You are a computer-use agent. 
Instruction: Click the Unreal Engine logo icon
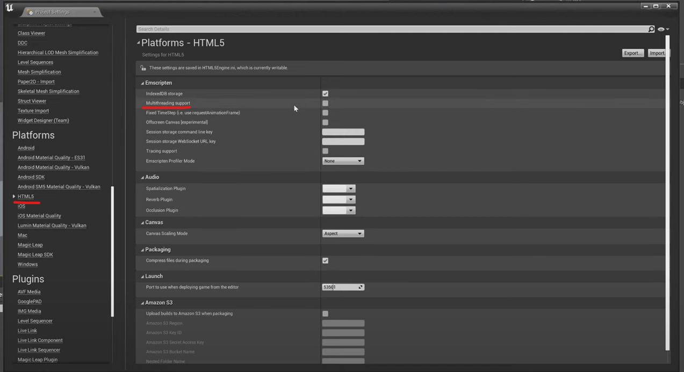[9, 8]
